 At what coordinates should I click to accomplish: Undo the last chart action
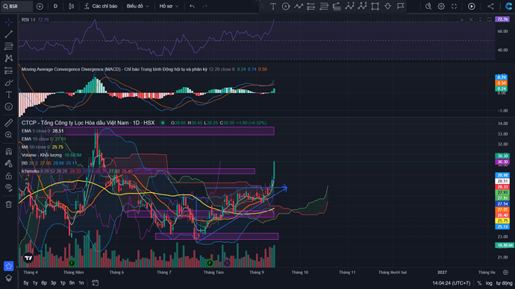tap(192, 6)
